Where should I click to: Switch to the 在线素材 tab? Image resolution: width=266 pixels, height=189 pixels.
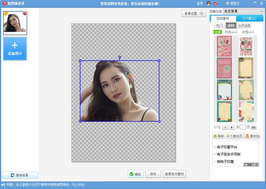click(x=223, y=18)
